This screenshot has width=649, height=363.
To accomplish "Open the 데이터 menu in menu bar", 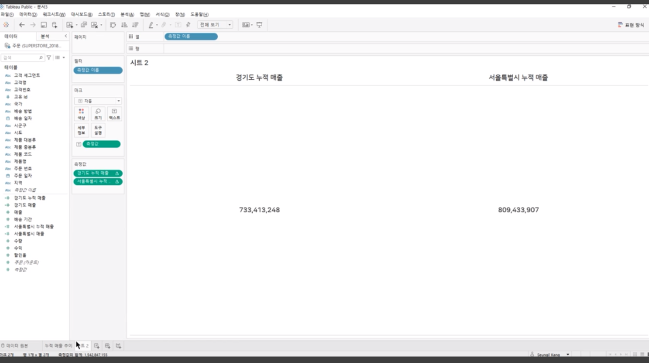I will tap(28, 14).
